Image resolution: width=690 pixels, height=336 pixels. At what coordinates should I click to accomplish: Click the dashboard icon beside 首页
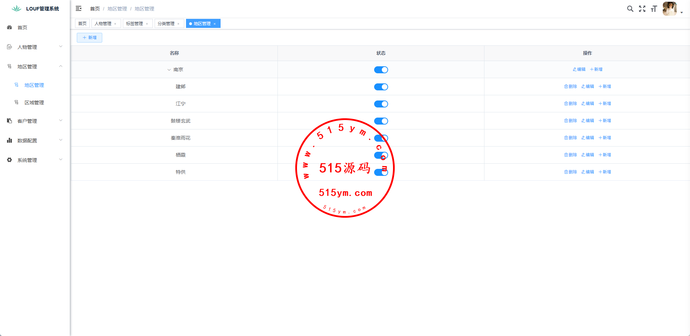pos(9,27)
